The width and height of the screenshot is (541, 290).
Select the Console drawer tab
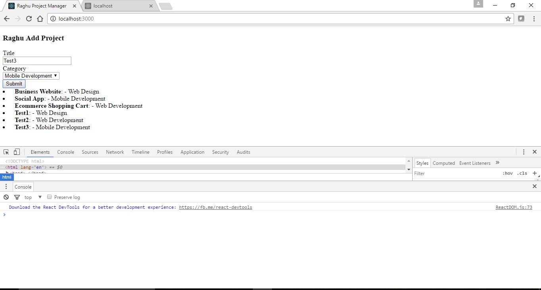tap(23, 187)
